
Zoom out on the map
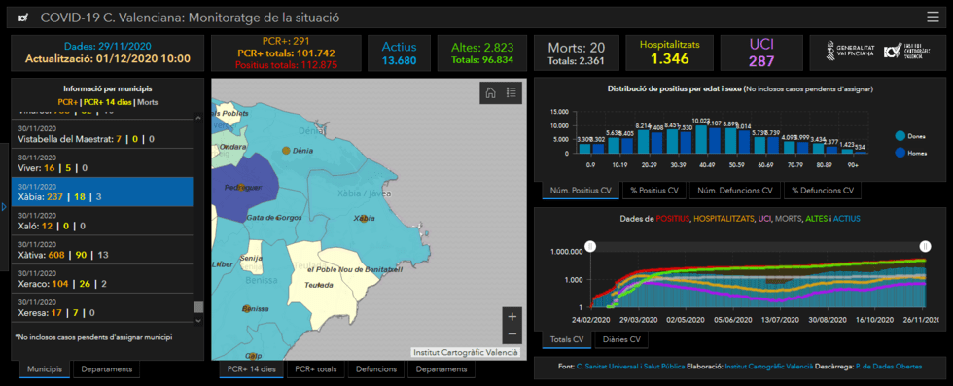click(x=512, y=333)
